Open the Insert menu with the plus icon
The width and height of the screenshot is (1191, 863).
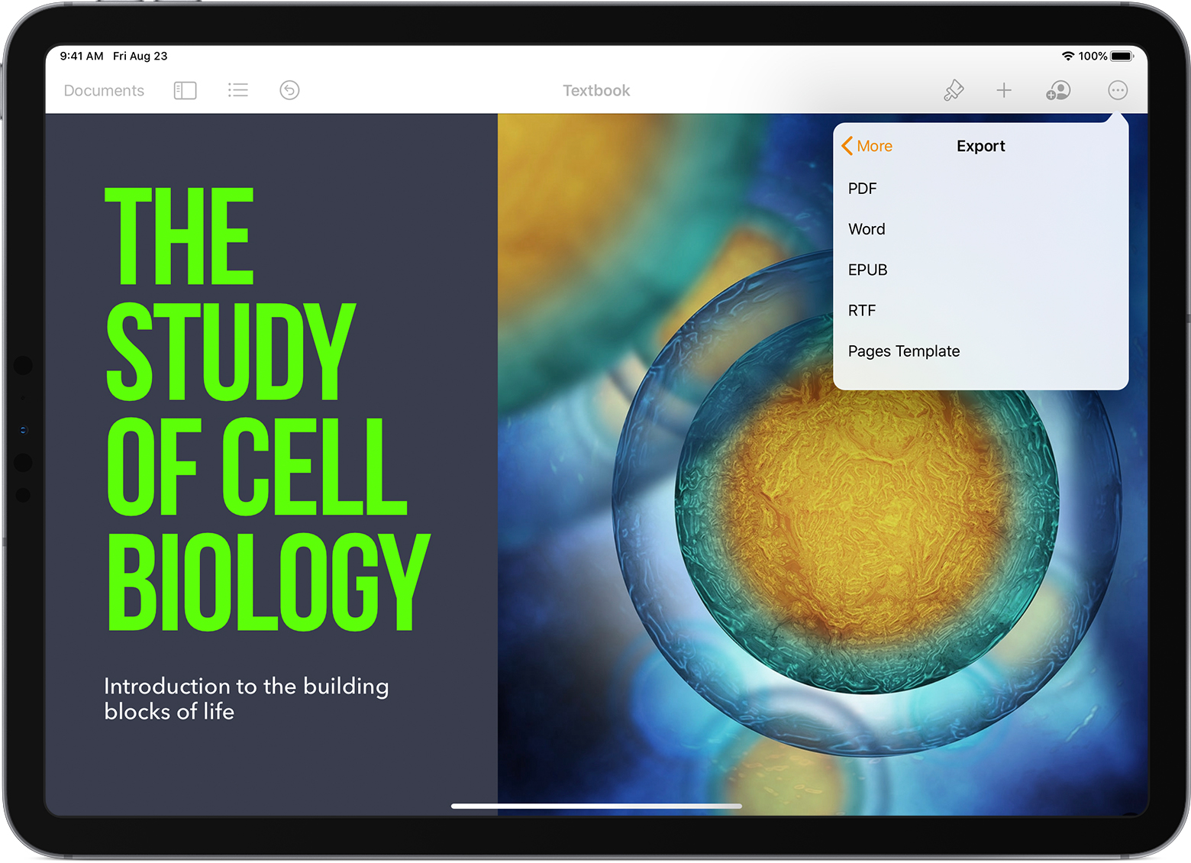1004,90
